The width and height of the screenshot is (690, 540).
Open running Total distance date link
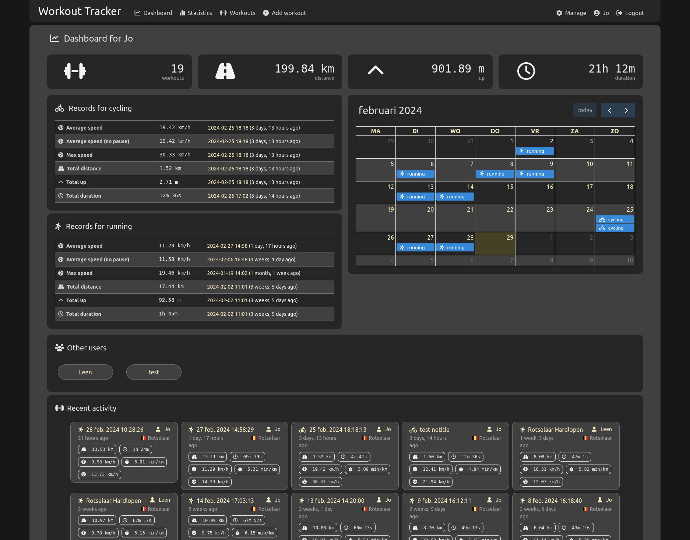click(227, 287)
